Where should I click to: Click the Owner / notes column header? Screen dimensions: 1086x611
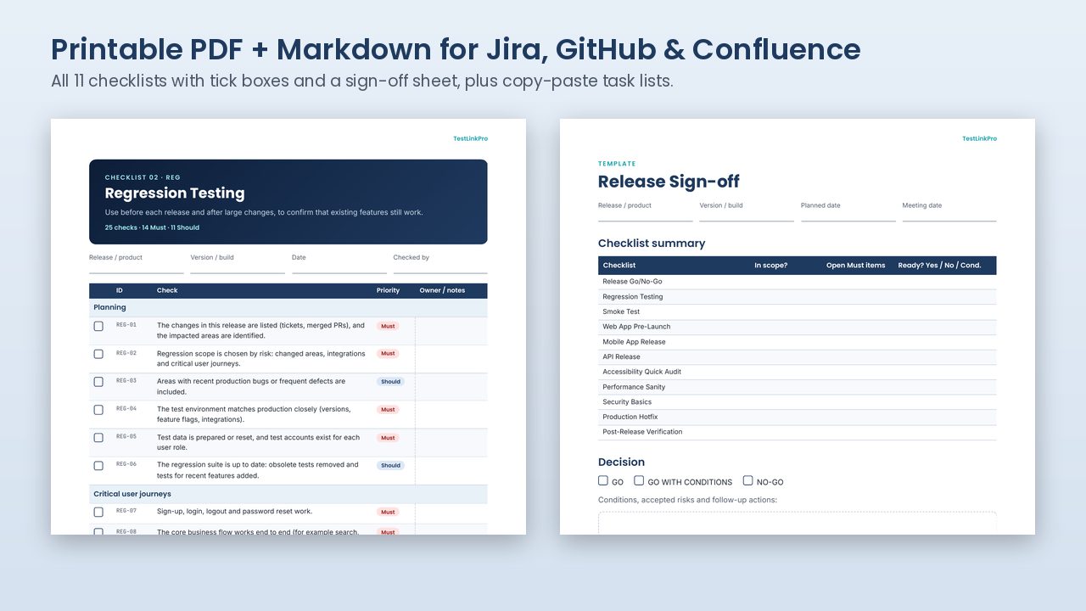442,290
